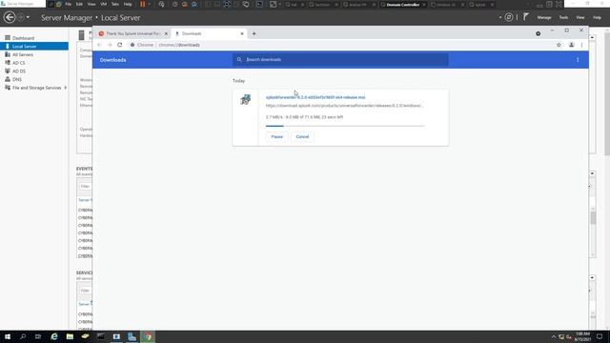Switch to the Domain Controller VM tab
This screenshot has width=610, height=343.
coord(402,5)
